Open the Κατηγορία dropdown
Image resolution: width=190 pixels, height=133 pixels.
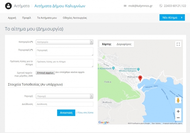pos(65,42)
